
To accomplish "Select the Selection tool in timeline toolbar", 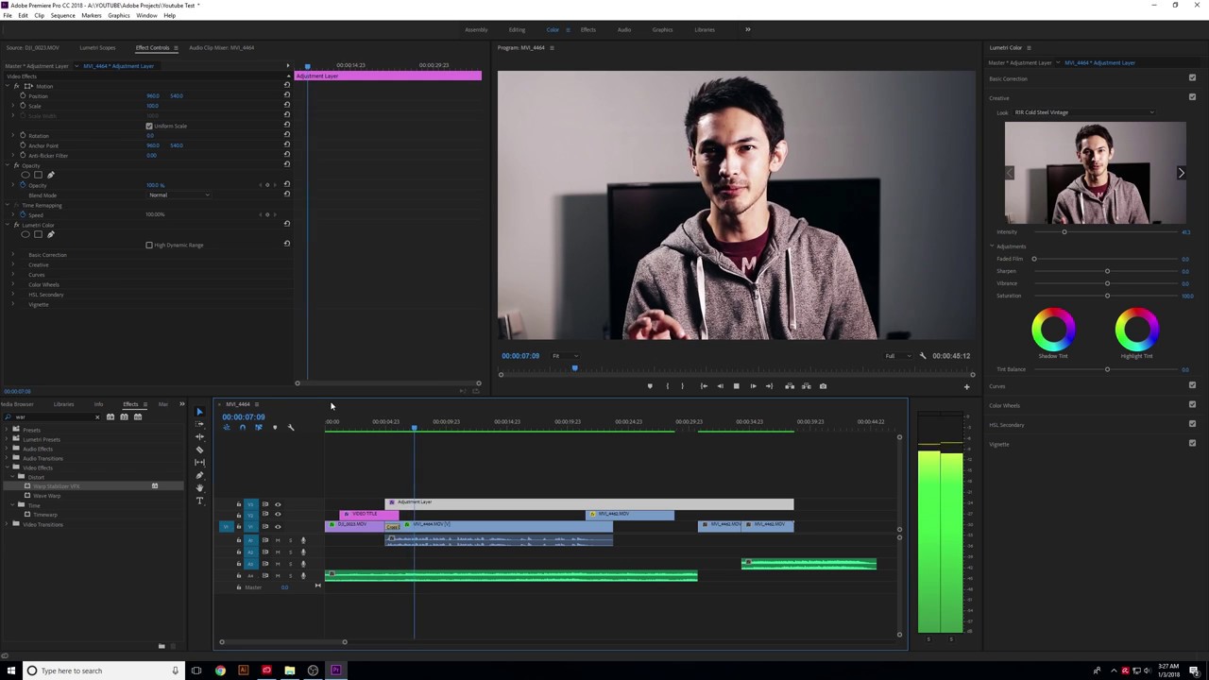I will pyautogui.click(x=199, y=412).
